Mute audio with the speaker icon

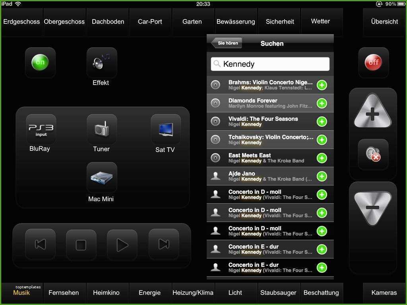tap(373, 154)
